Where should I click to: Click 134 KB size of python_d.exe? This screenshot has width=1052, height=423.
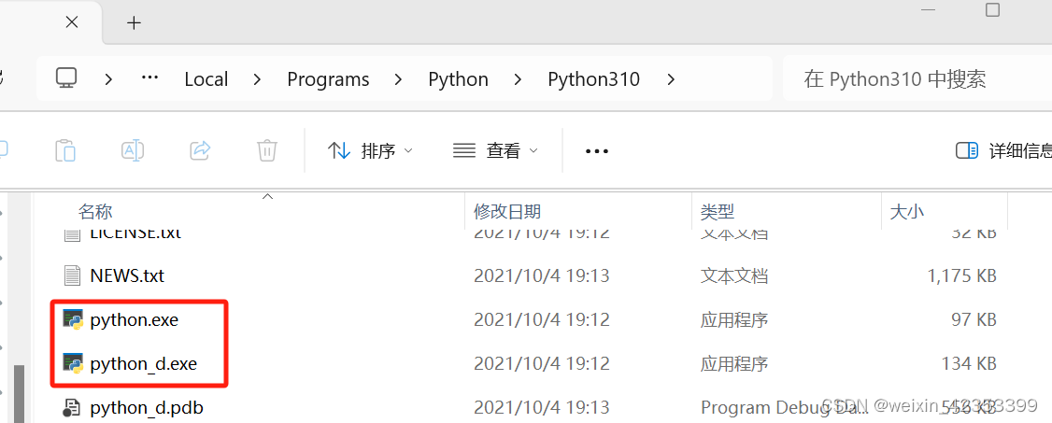[x=968, y=364]
